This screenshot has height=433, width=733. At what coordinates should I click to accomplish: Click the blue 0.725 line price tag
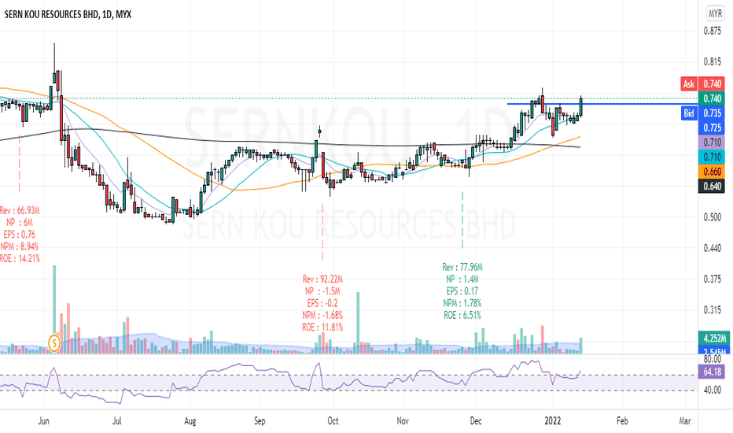click(x=712, y=128)
